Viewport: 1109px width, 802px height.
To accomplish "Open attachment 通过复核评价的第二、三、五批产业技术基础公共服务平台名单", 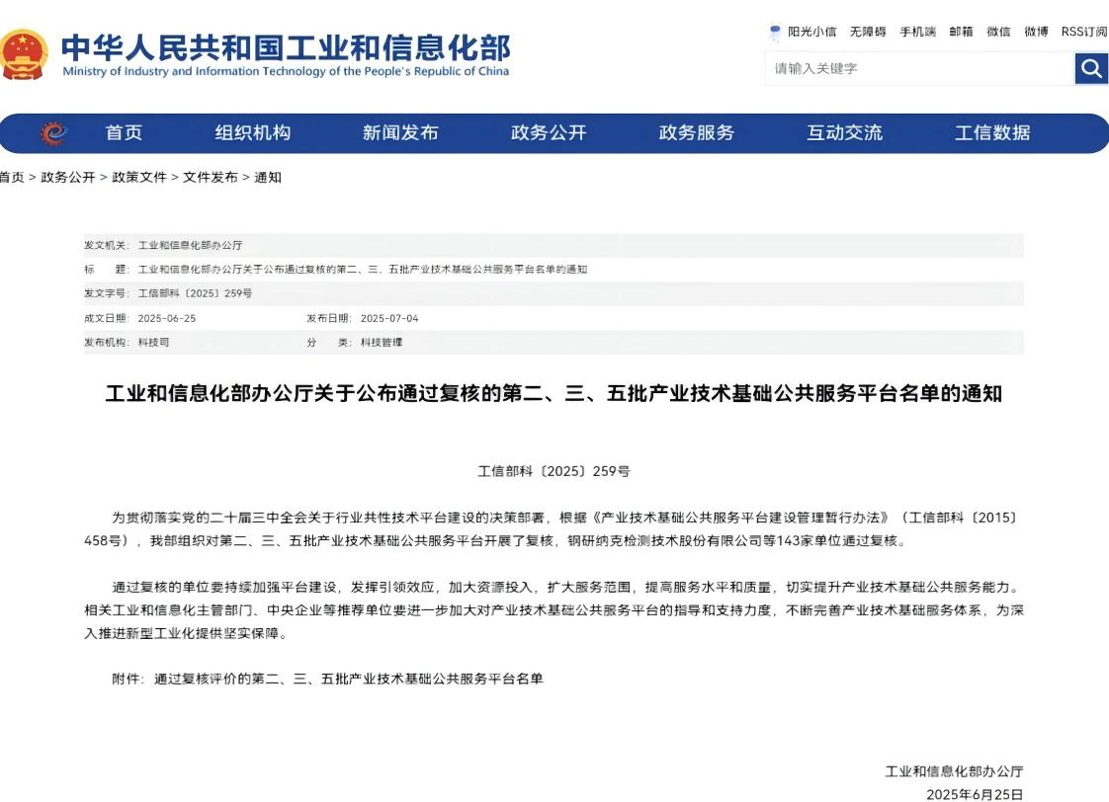I will pyautogui.click(x=349, y=680).
